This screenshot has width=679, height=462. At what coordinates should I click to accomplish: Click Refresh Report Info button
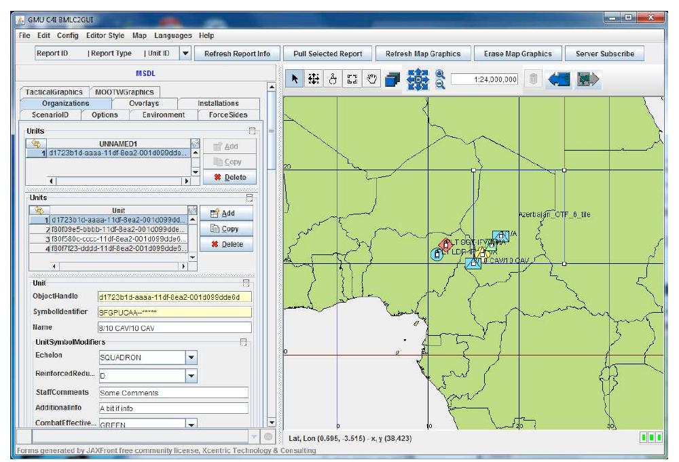(237, 54)
